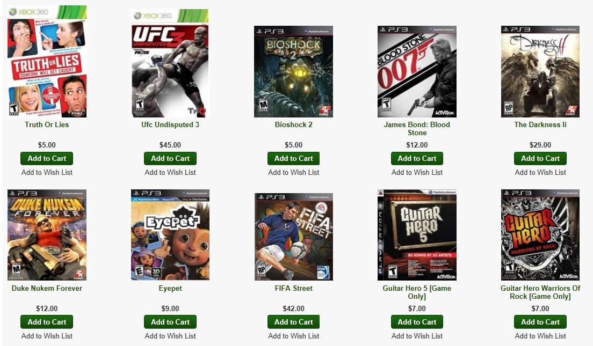View the Duke Nukem Forever cover art
The image size is (593, 346).
(x=47, y=235)
